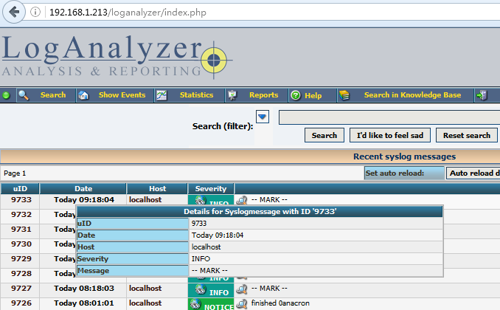This screenshot has height=310, width=500.
Task: Sort by the Date column header
Action: click(x=83, y=189)
